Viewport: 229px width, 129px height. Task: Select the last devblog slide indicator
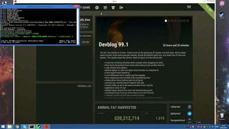tap(188, 21)
